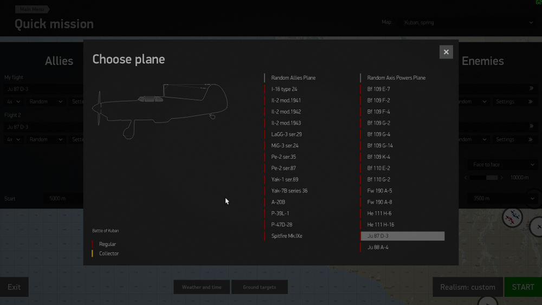Close the Choose plane dialog
The height and width of the screenshot is (305, 542).
pos(446,52)
